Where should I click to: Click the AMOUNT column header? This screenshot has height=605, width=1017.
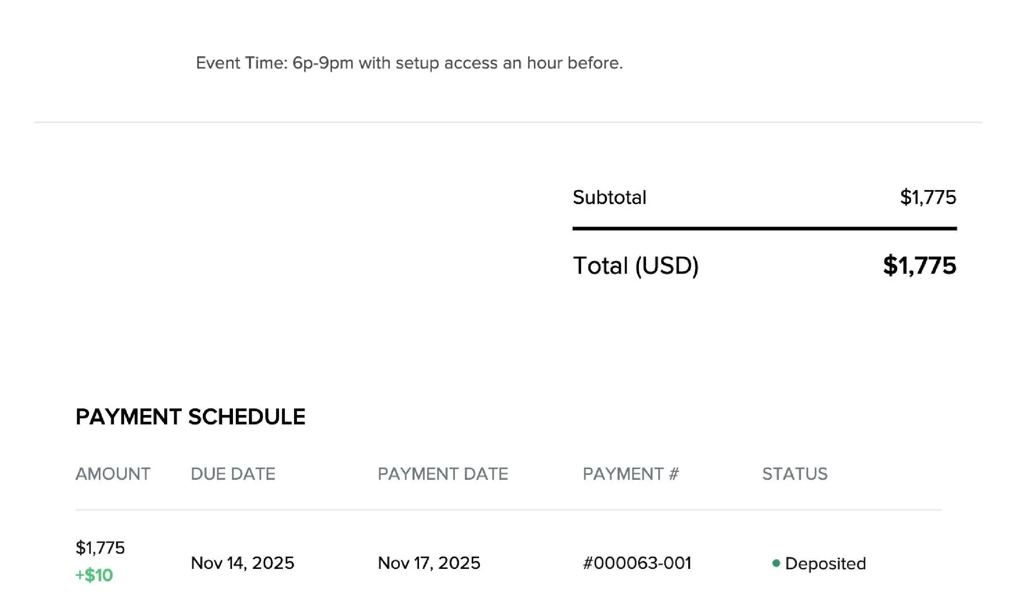[113, 474]
